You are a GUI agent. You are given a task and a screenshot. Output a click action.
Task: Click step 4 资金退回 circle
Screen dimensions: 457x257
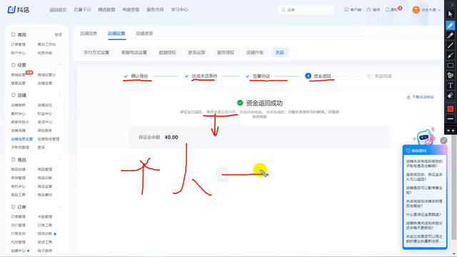tap(308, 76)
